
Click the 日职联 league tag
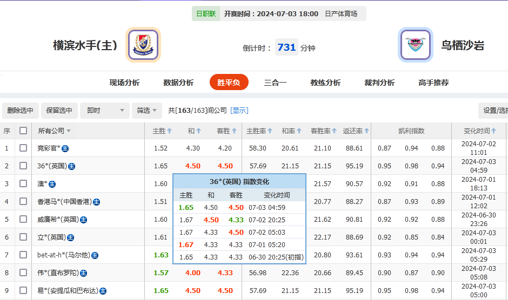click(x=205, y=14)
